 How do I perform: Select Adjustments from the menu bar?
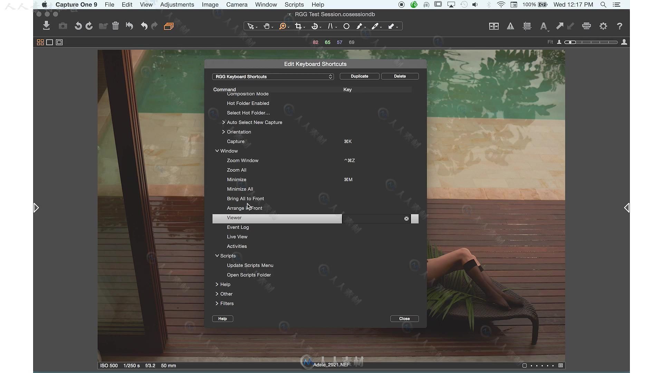click(x=177, y=4)
